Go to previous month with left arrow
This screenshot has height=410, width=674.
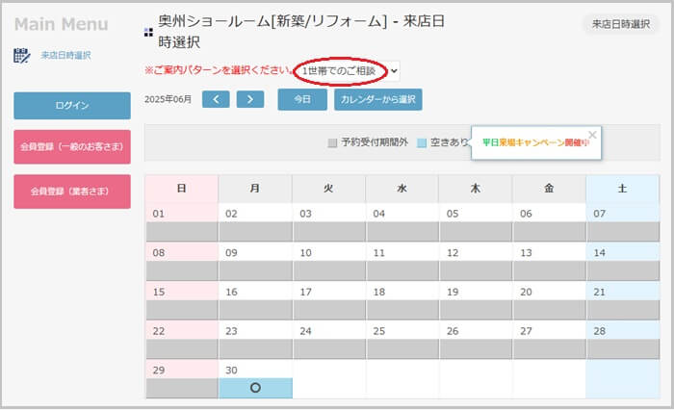coord(216,99)
